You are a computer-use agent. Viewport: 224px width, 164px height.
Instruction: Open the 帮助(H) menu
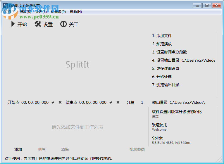(76, 12)
